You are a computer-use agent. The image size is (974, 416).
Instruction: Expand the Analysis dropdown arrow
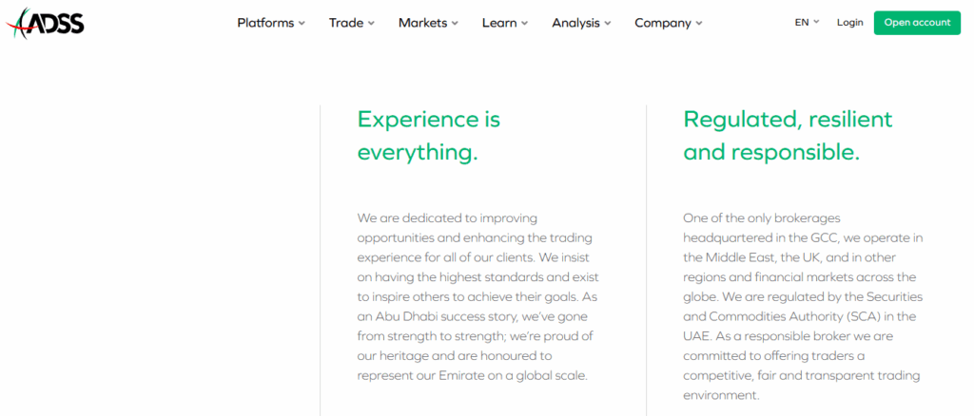click(x=608, y=24)
